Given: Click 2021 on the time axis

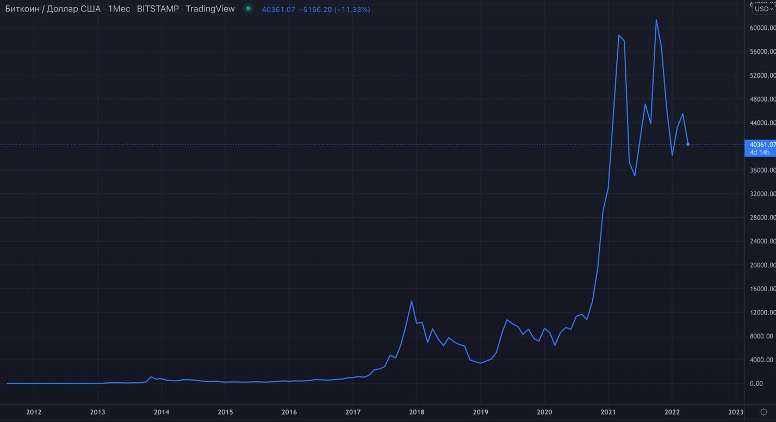Looking at the screenshot, I should [x=608, y=412].
